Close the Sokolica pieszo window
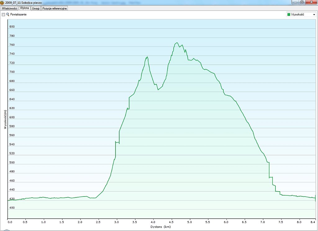318x231 pixels. [310, 2]
